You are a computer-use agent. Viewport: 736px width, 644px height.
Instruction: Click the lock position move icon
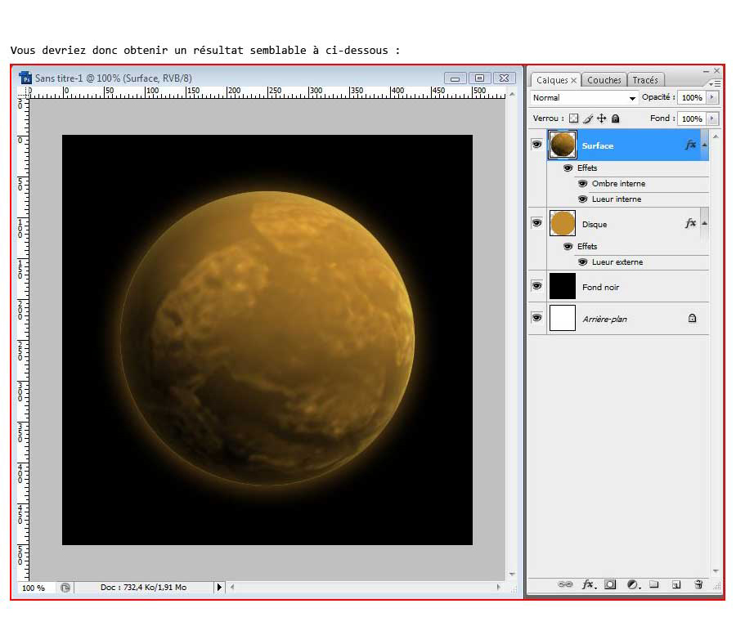(x=601, y=119)
